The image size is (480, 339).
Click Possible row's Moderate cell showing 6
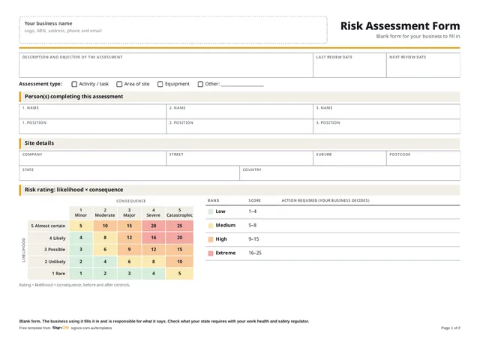pos(105,250)
